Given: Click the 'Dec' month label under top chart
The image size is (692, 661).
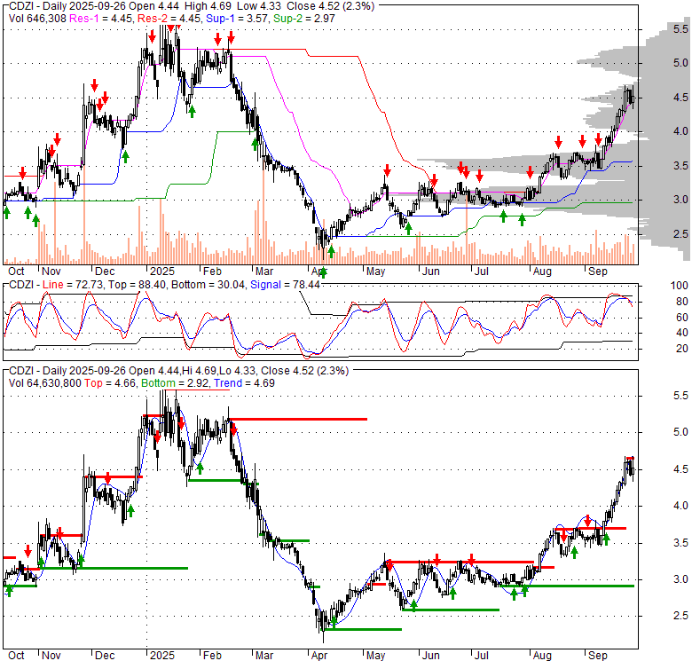Looking at the screenshot, I should click(x=105, y=271).
